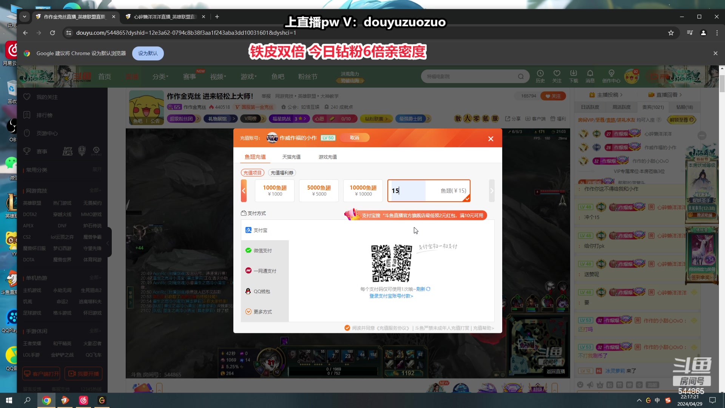The height and width of the screenshot is (408, 725).
Task: Refresh the Alipay QR code via 刷新
Action: pyautogui.click(x=423, y=289)
